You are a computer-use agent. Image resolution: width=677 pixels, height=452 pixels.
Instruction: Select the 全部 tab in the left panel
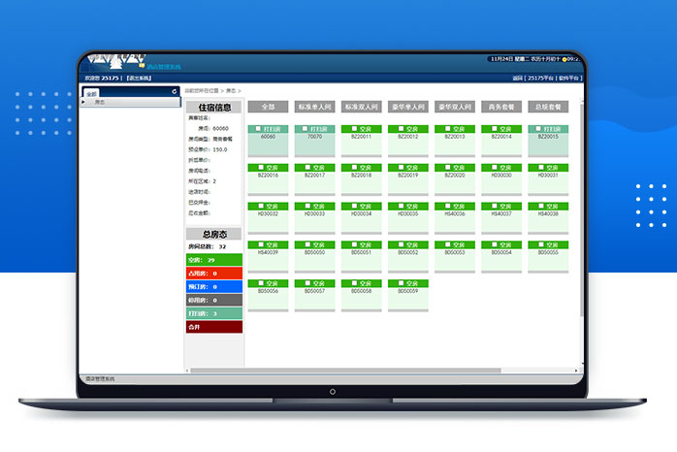click(x=91, y=94)
